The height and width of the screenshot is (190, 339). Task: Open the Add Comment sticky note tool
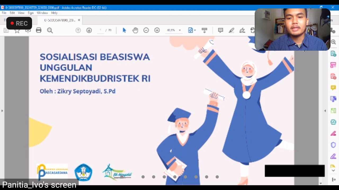tap(220, 30)
